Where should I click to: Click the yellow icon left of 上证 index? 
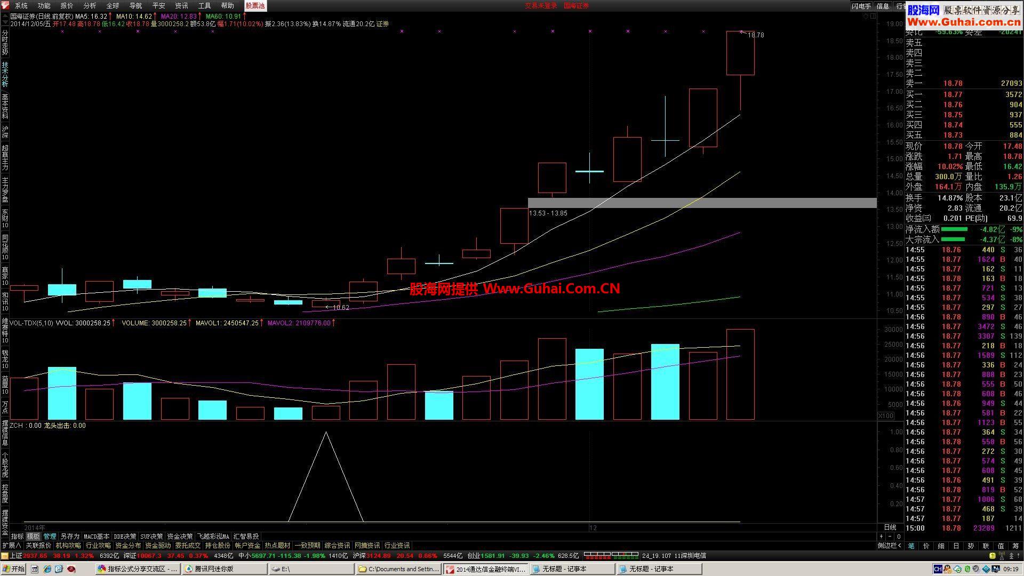[5, 556]
